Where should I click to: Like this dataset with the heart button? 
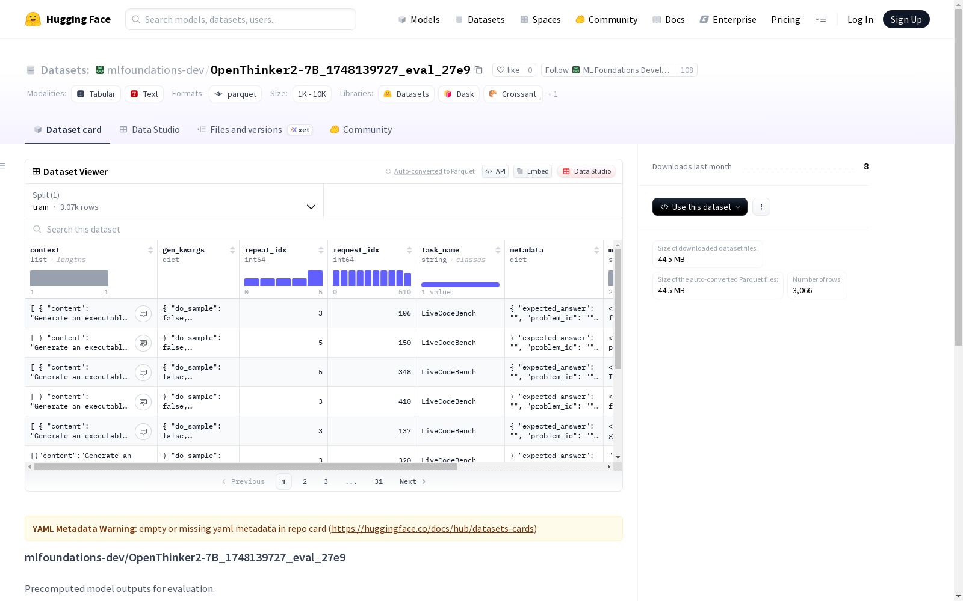pos(508,70)
